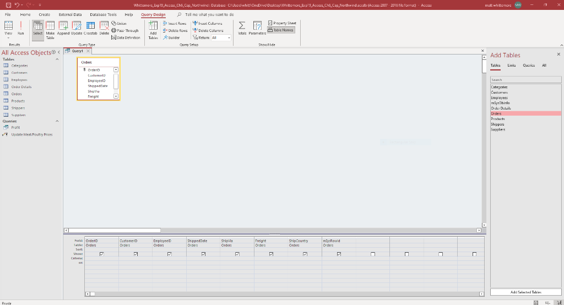
Task: Switch to the Home ribbon tab
Action: [25, 15]
